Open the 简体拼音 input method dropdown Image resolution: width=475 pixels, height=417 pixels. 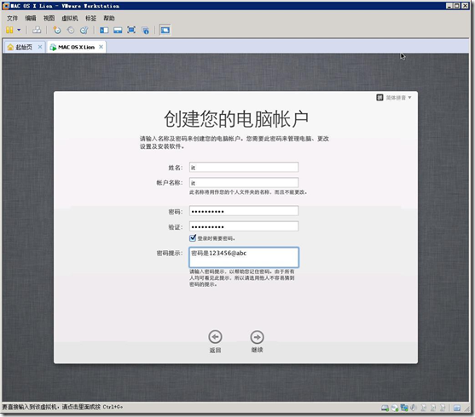click(x=394, y=98)
